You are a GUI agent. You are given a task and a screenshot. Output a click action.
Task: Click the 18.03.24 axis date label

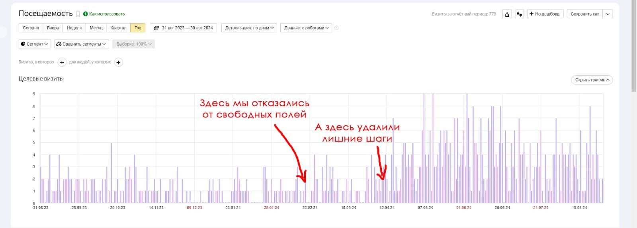tap(348, 208)
